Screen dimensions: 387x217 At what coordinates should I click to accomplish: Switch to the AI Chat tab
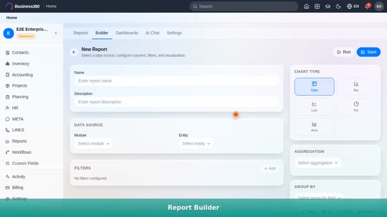(152, 33)
